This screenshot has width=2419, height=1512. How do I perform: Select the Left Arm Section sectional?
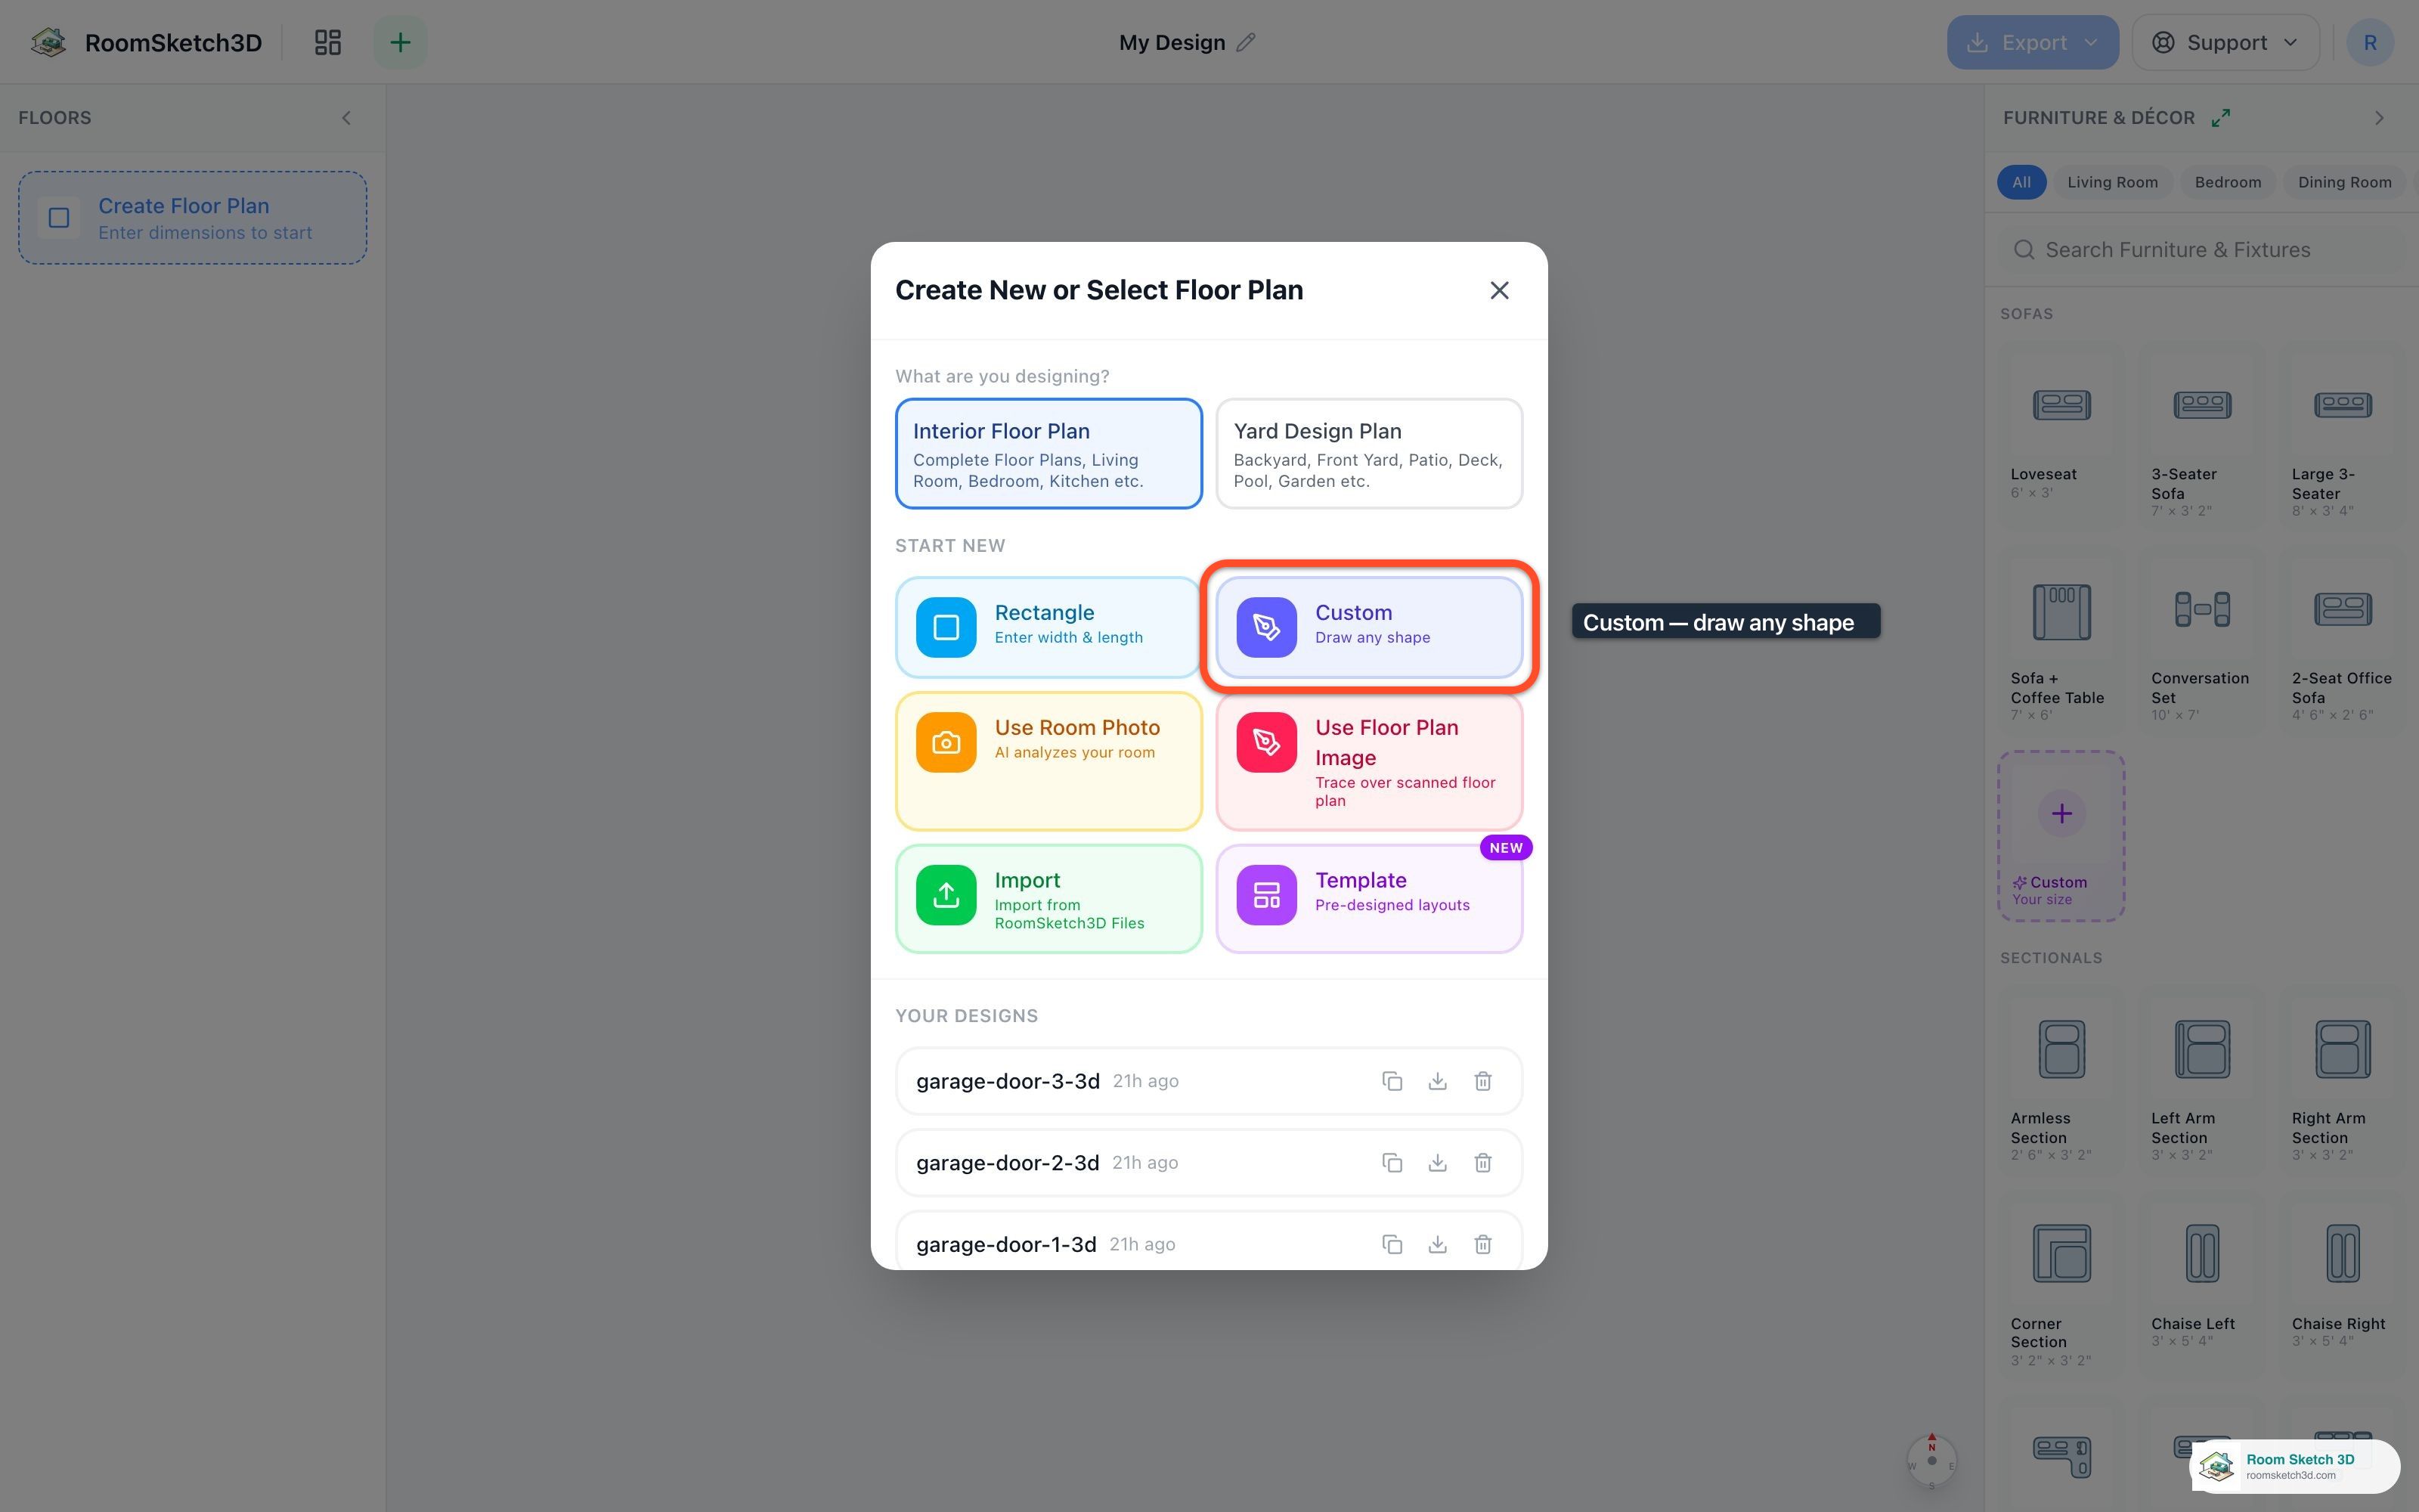point(2202,1080)
